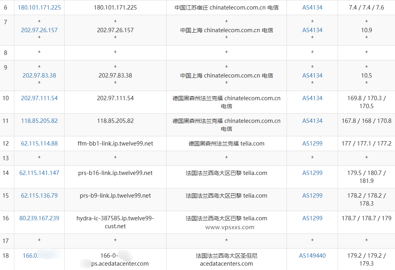Open IP link 62.115.141.147
The image size is (395, 270).
(39, 173)
